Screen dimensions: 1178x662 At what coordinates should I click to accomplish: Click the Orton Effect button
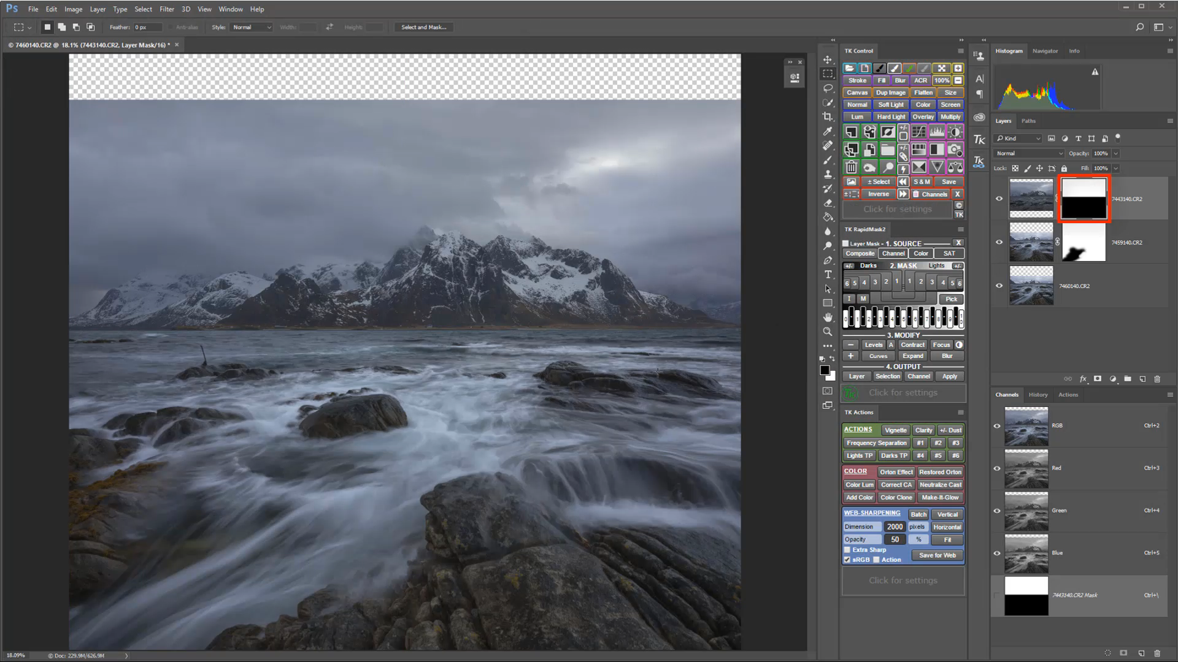click(896, 472)
